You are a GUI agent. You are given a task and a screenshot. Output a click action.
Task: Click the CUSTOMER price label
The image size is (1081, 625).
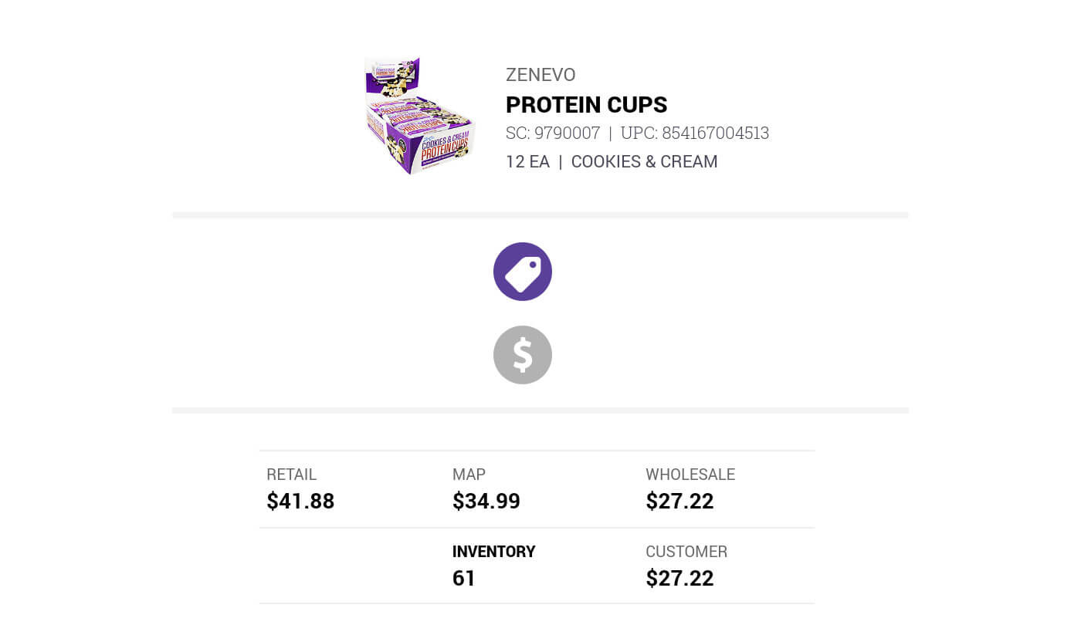tap(686, 552)
